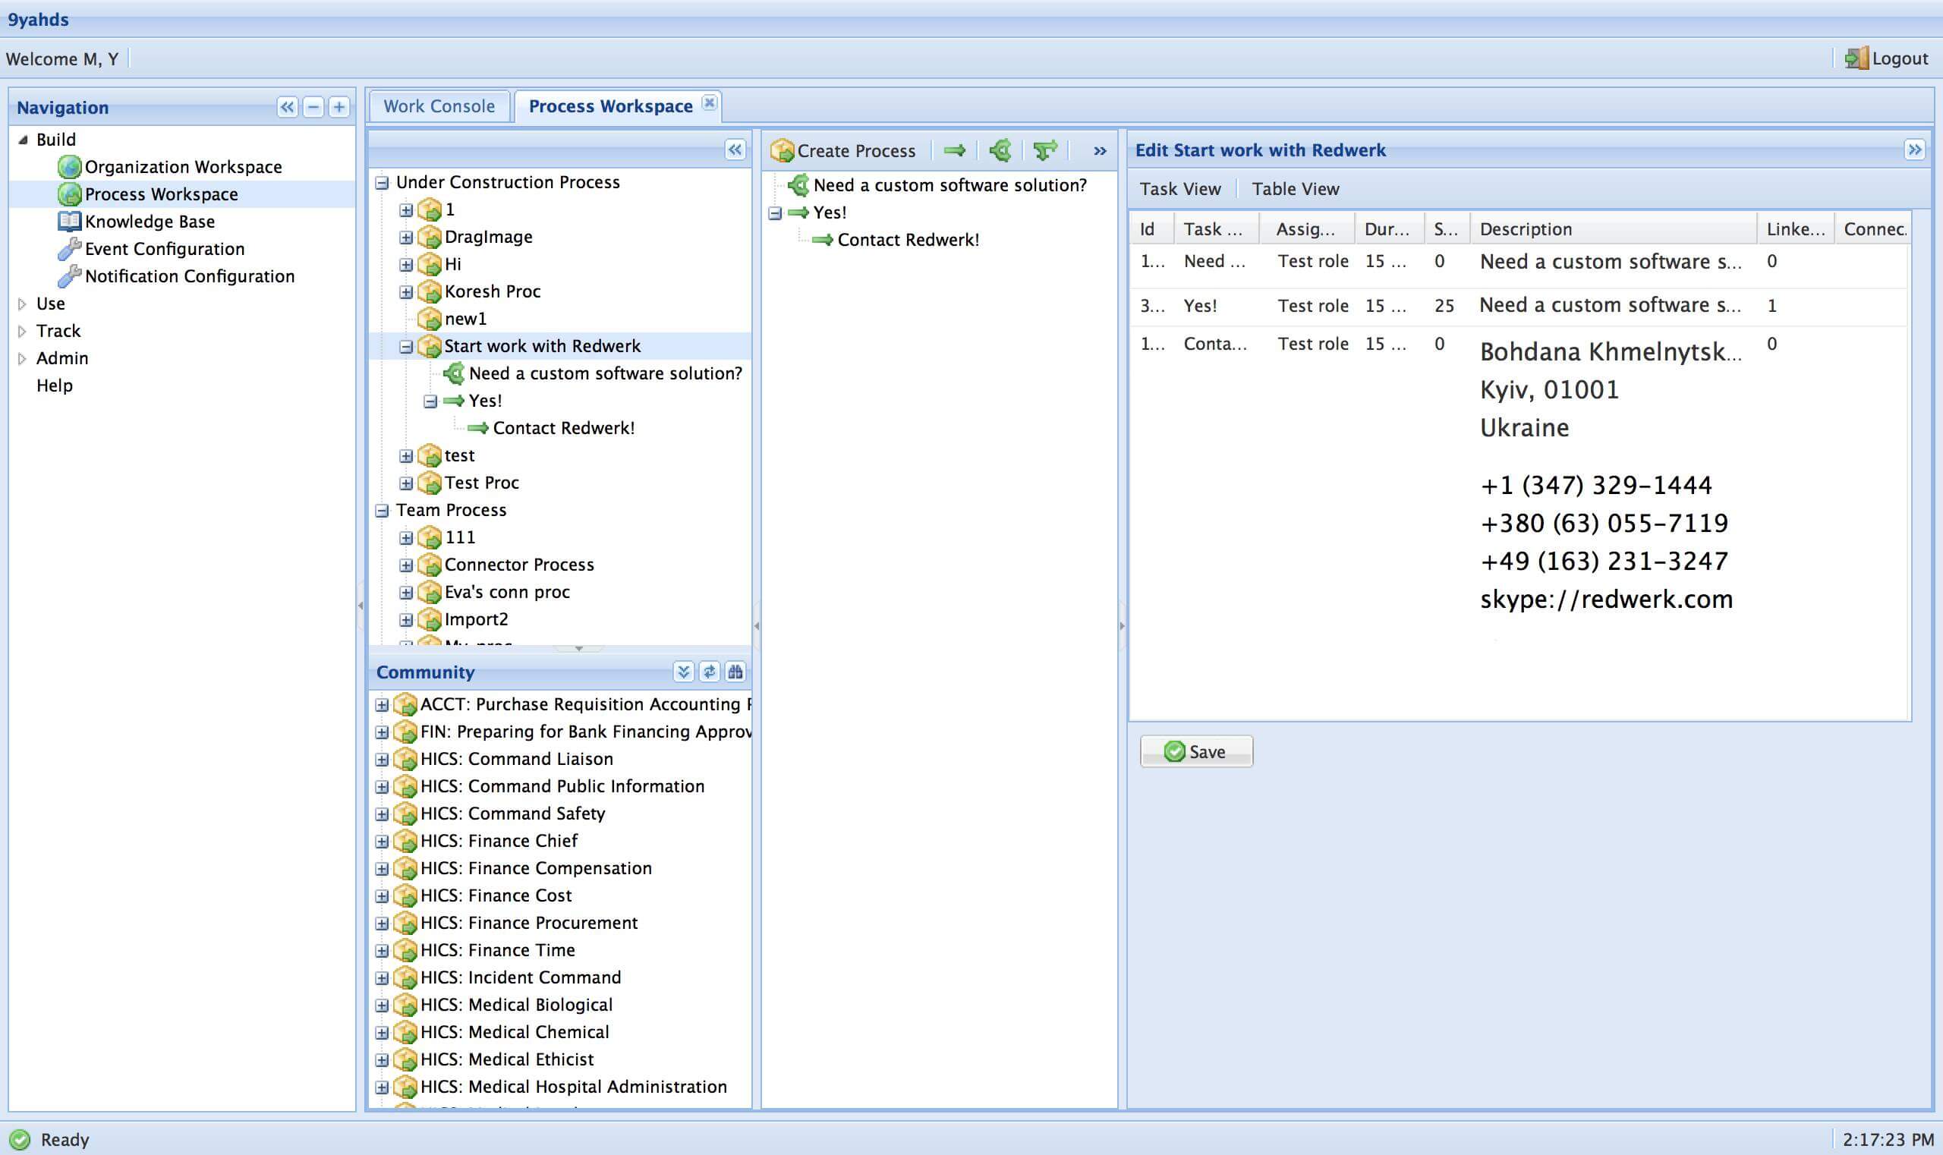Click the green decision icon in process toolbar
Image resolution: width=1943 pixels, height=1155 pixels.
(x=1000, y=150)
